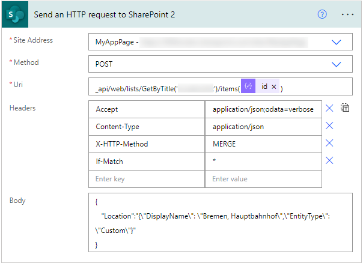Remove the X-HTTP-Method header row
The height and width of the screenshot is (266, 363).
click(329, 143)
